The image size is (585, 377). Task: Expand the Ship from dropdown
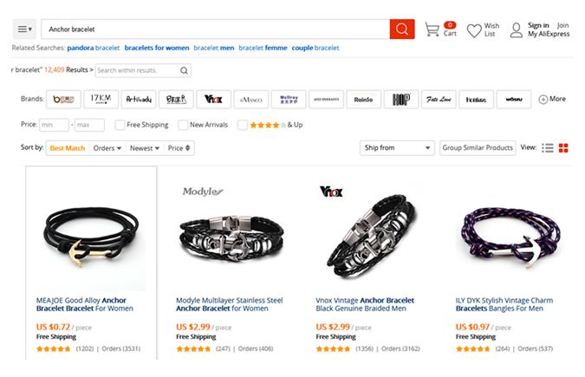(x=397, y=148)
